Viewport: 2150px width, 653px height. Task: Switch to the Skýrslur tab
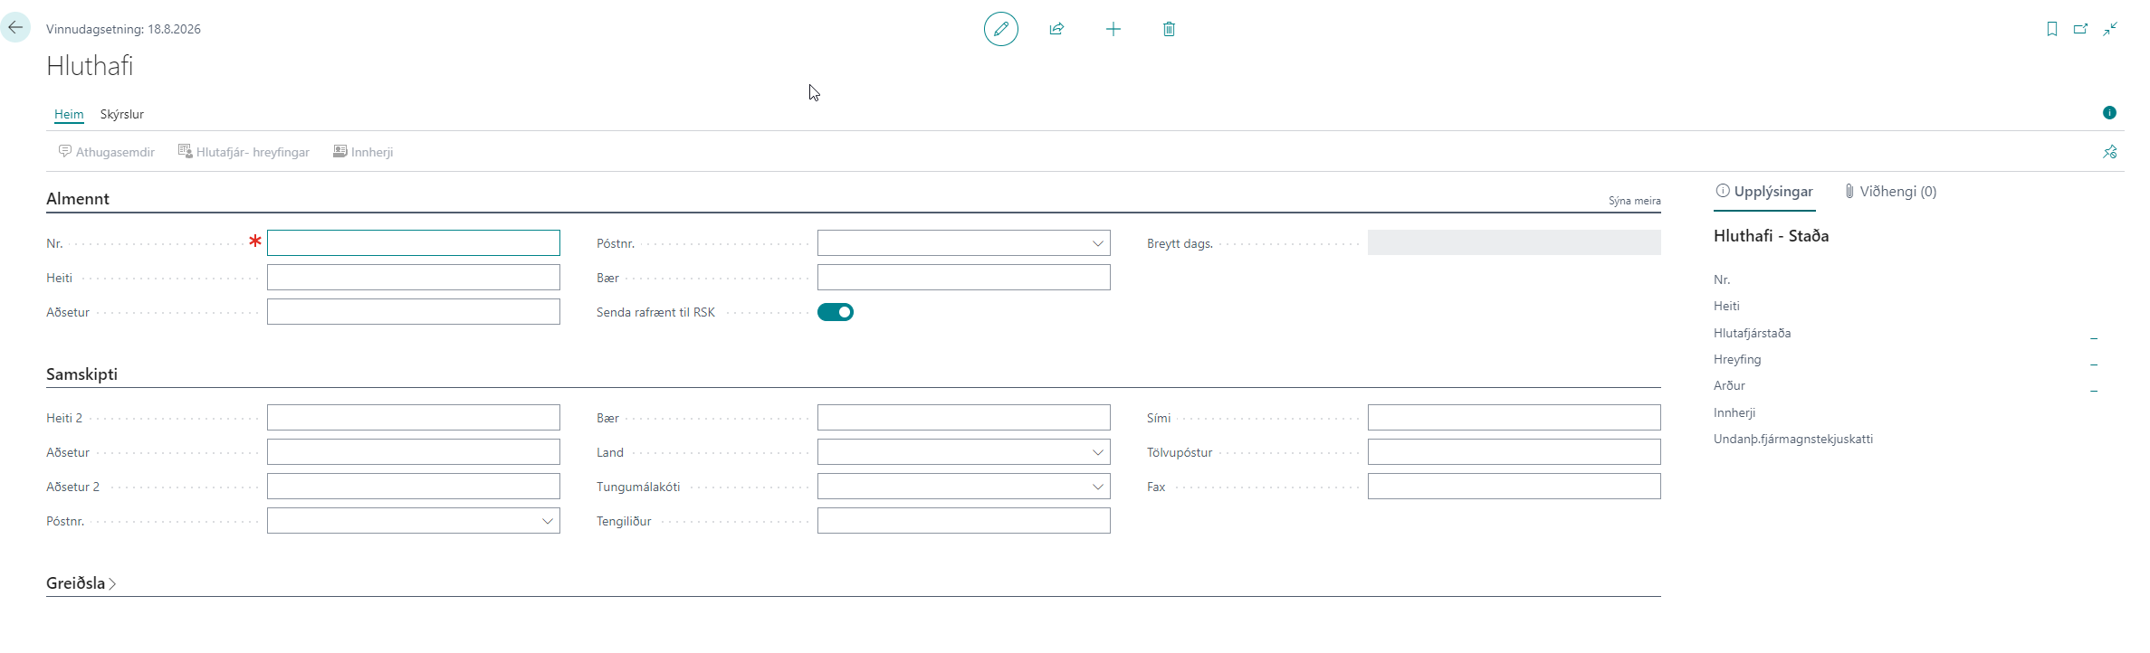pos(122,114)
